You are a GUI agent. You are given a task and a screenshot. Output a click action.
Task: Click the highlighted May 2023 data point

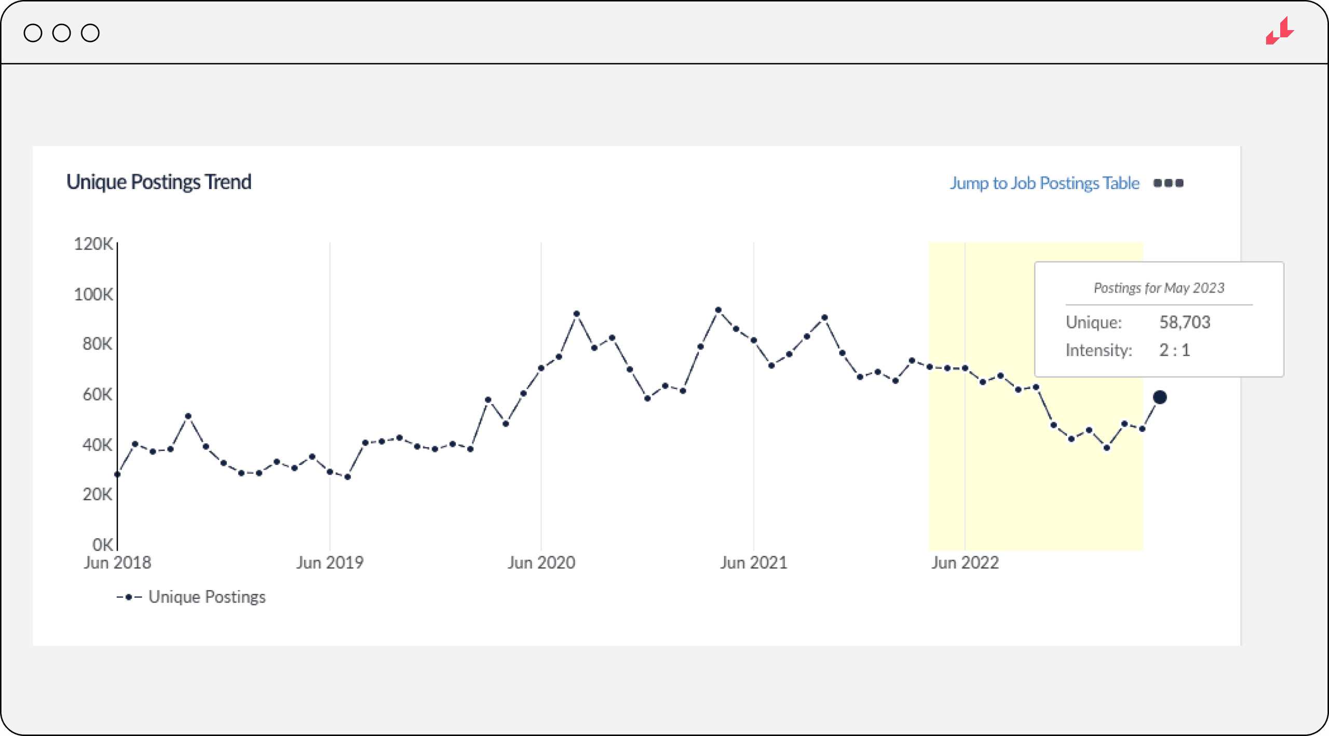coord(1160,397)
